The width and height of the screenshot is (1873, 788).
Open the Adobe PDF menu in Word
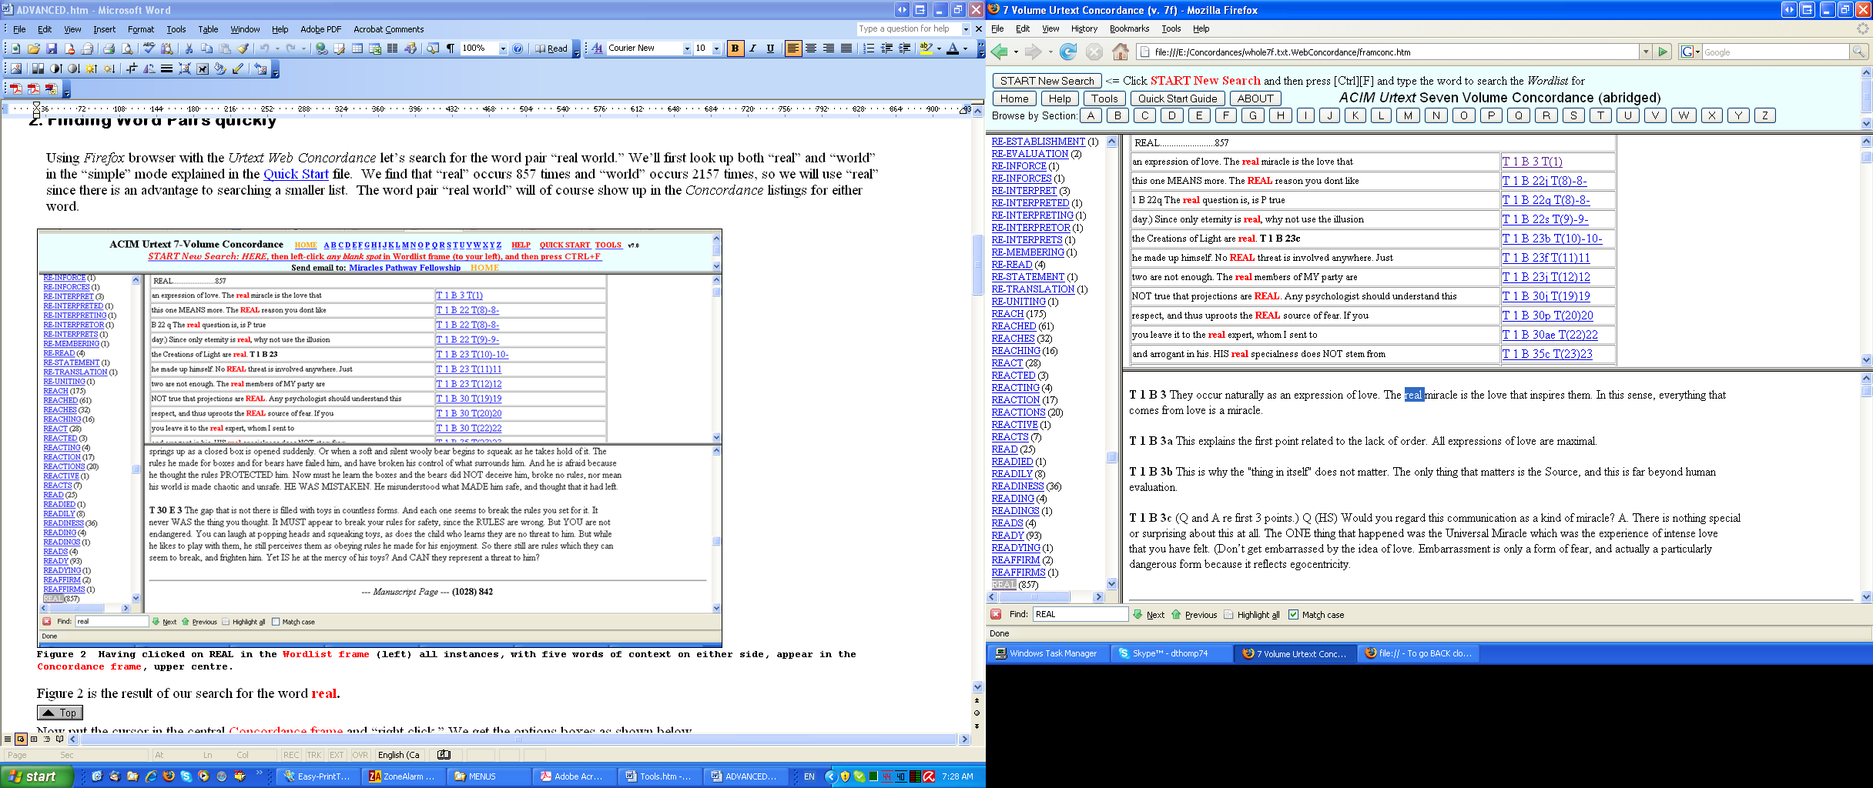(x=320, y=29)
